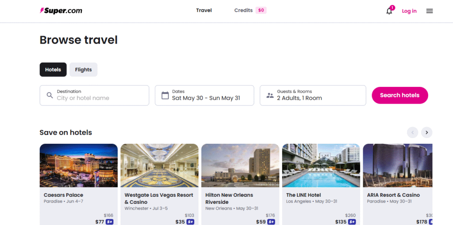Open The LINE Hotel pool photo
Image resolution: width=453 pixels, height=225 pixels.
click(321, 165)
